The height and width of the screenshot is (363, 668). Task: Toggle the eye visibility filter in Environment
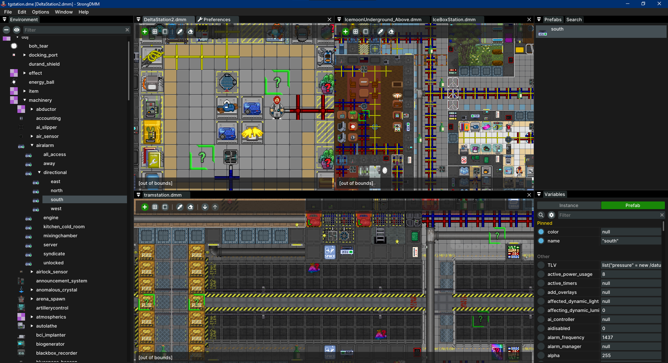click(x=17, y=30)
